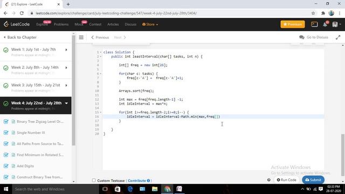Open the Explore menu
This screenshot has width=345, height=194.
pos(42,24)
